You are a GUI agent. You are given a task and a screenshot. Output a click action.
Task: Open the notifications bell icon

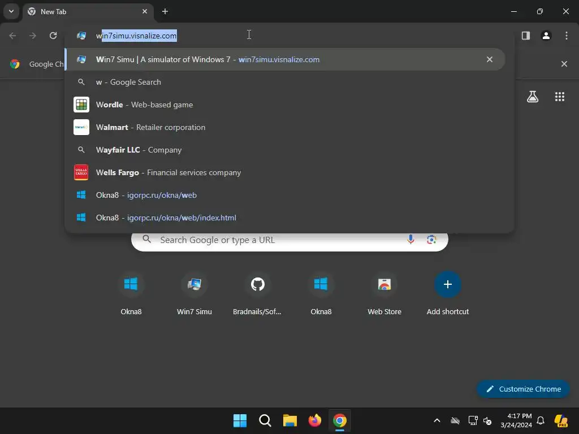pos(541,420)
